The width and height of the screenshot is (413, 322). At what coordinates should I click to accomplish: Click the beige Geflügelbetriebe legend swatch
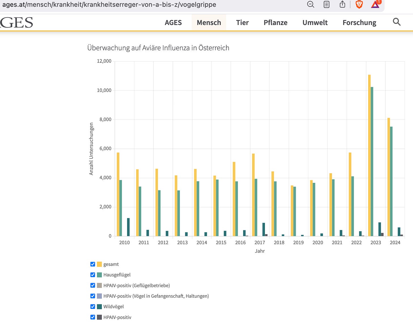(99, 285)
